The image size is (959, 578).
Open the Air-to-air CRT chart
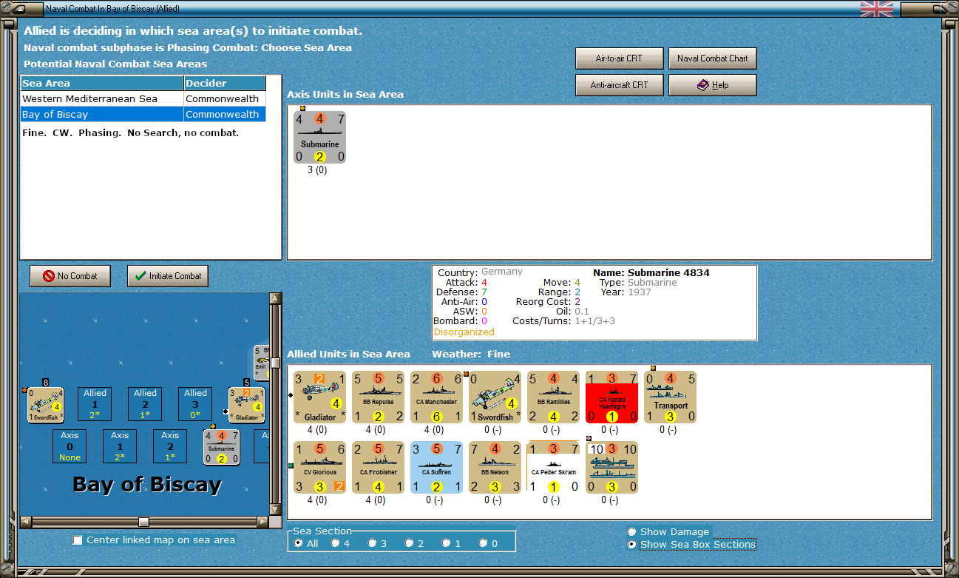pos(619,58)
